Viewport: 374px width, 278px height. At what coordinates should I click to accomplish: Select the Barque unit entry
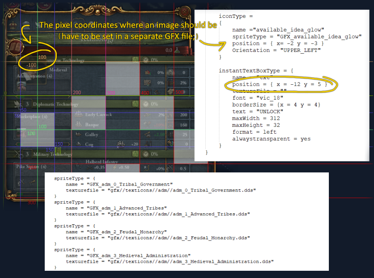coord(92,125)
